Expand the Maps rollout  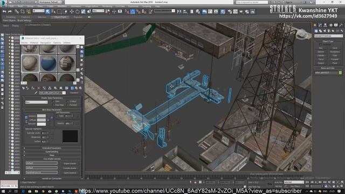click(x=52, y=155)
